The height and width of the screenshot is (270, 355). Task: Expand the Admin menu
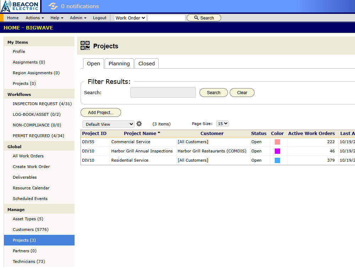coord(78,18)
